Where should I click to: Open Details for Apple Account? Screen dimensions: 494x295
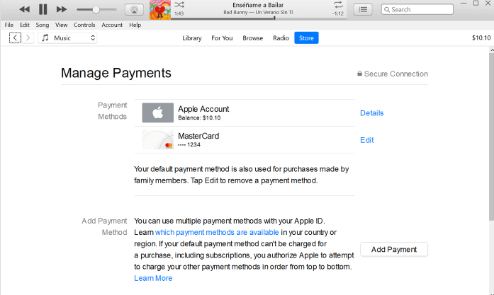(372, 113)
